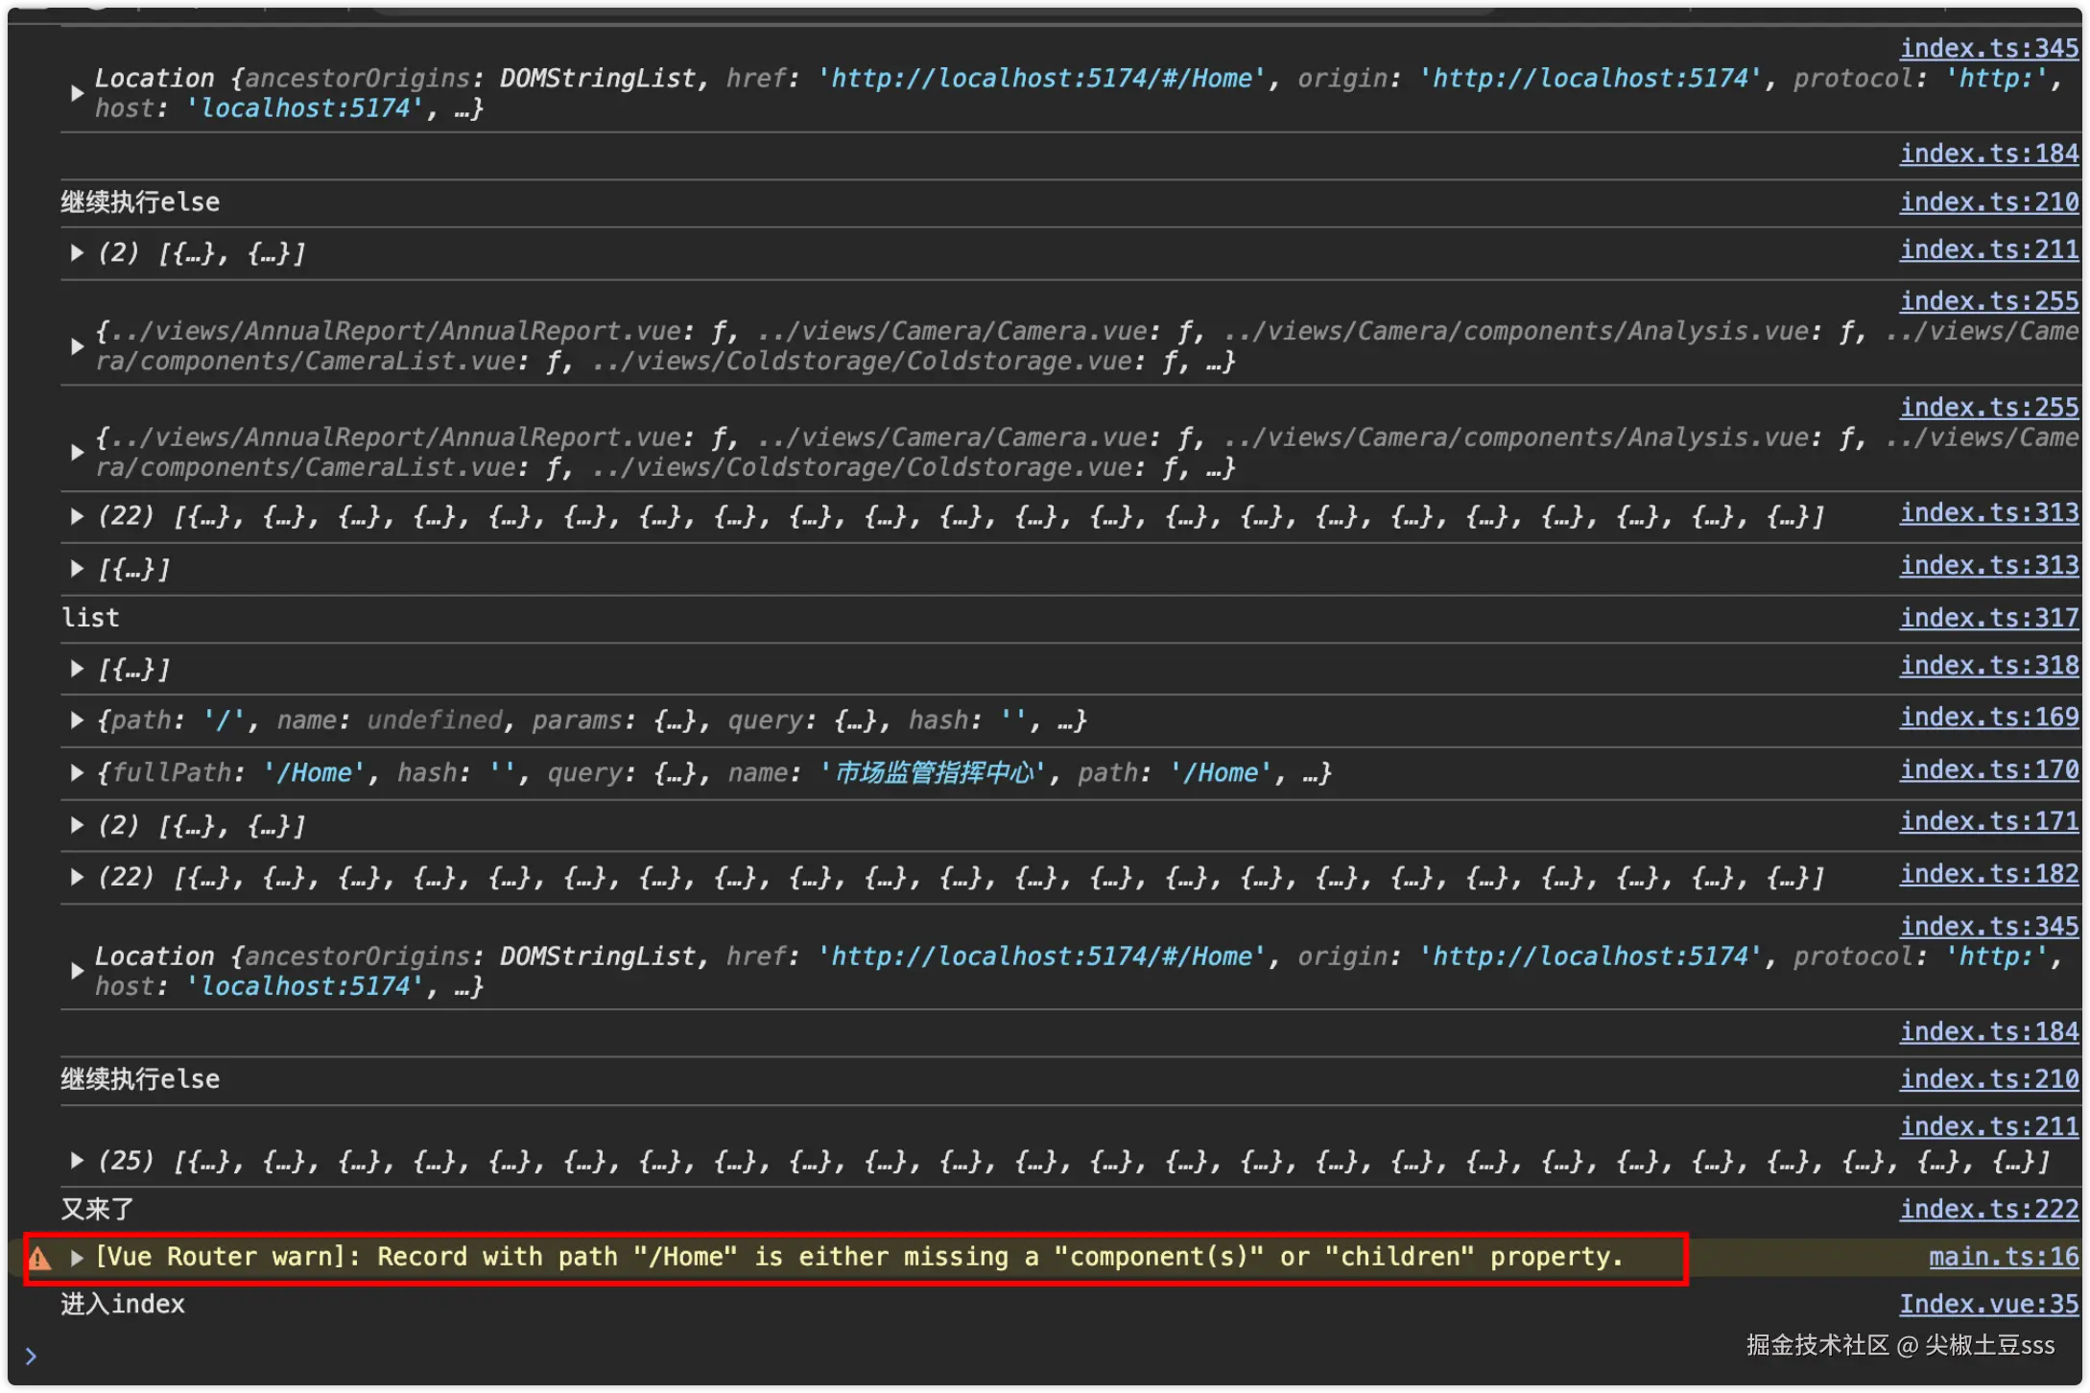Open index.ts:222 source link
This screenshot has height=1393, width=2090.
[x=1988, y=1209]
